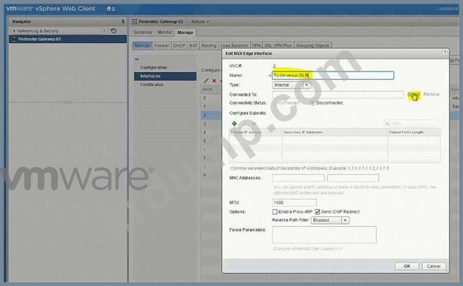Click the Connected To field

click(x=338, y=95)
